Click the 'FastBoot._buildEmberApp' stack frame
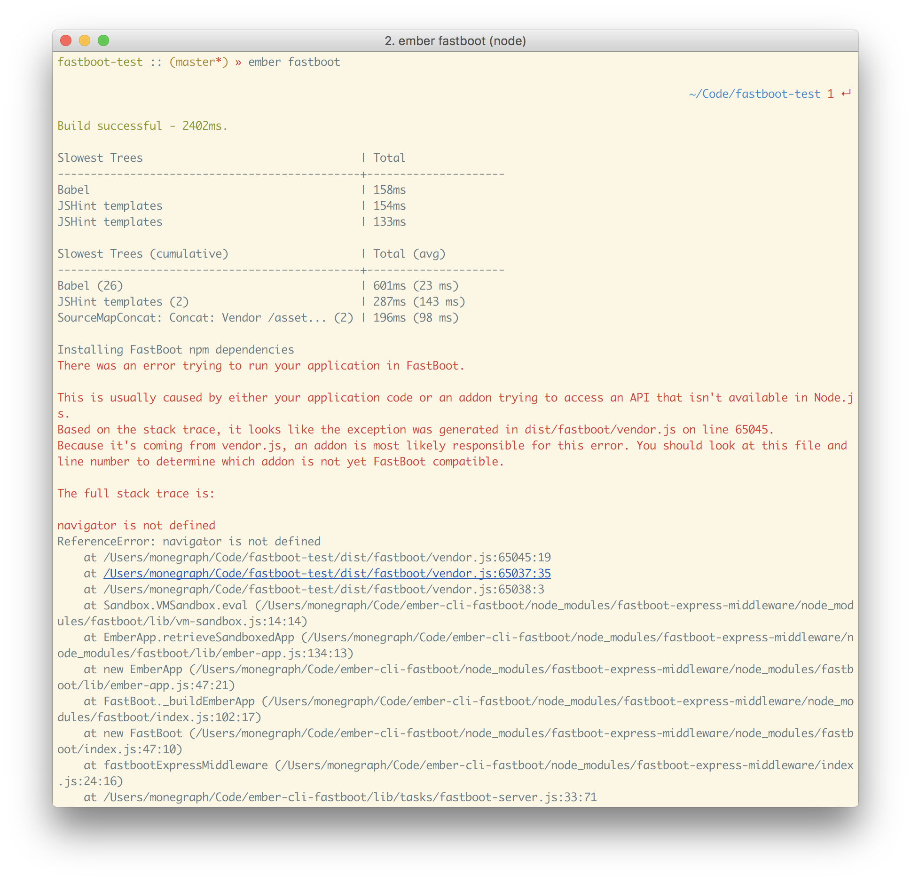The image size is (911, 882). pos(455,709)
